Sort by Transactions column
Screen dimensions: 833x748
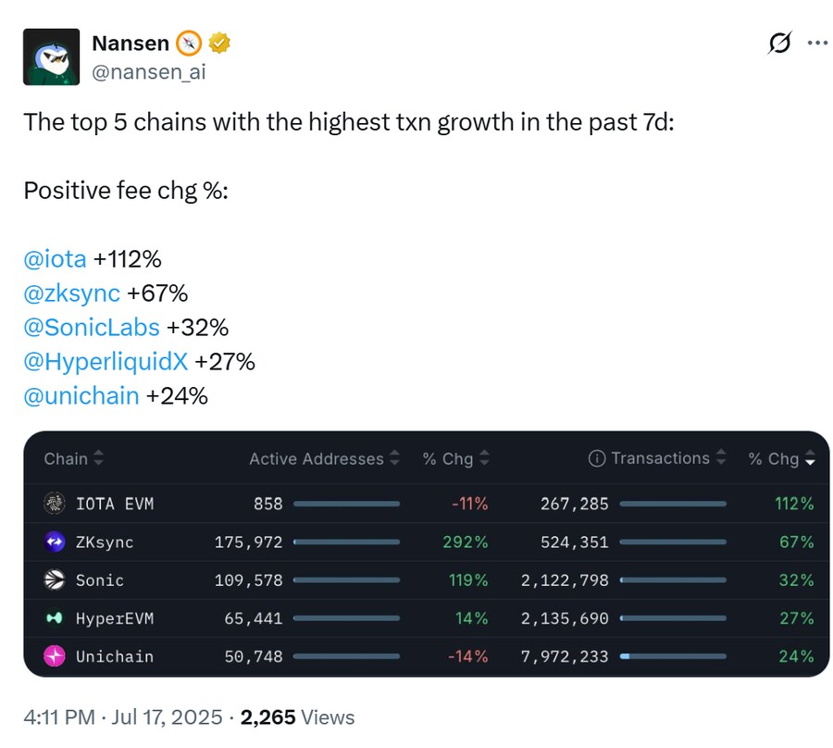[668, 458]
